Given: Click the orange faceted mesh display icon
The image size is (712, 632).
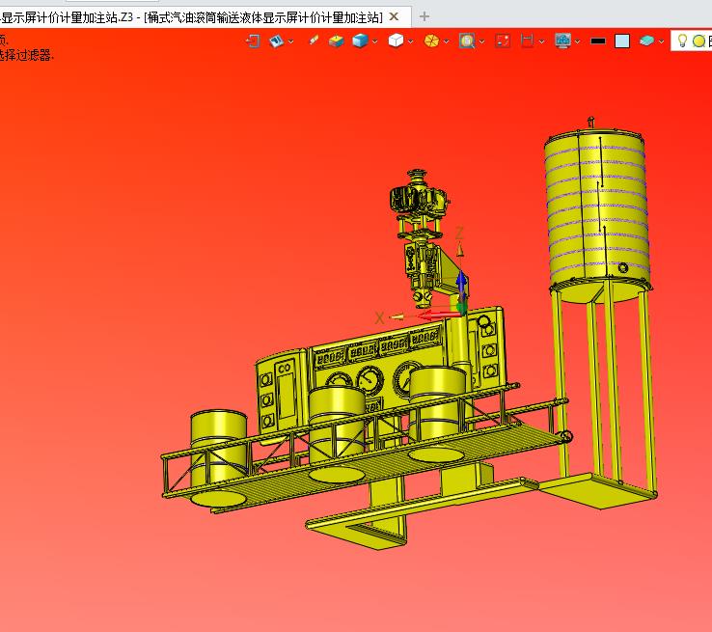Looking at the screenshot, I should [x=431, y=41].
